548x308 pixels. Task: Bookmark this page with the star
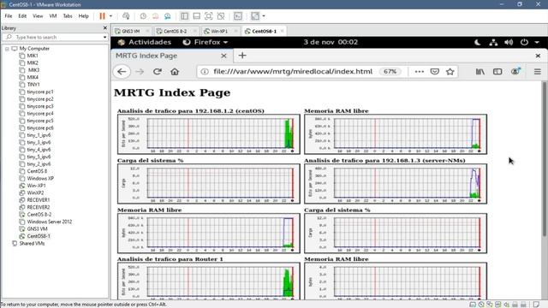[450, 72]
